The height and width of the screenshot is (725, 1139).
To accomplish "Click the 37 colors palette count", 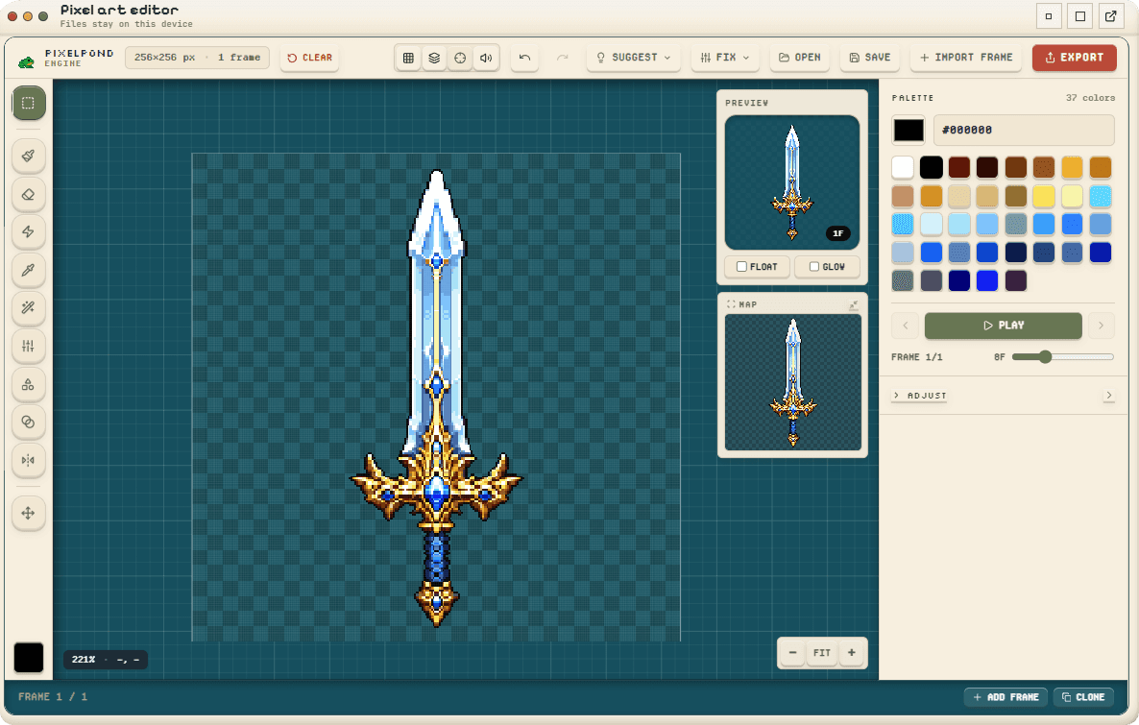I will (x=1090, y=97).
